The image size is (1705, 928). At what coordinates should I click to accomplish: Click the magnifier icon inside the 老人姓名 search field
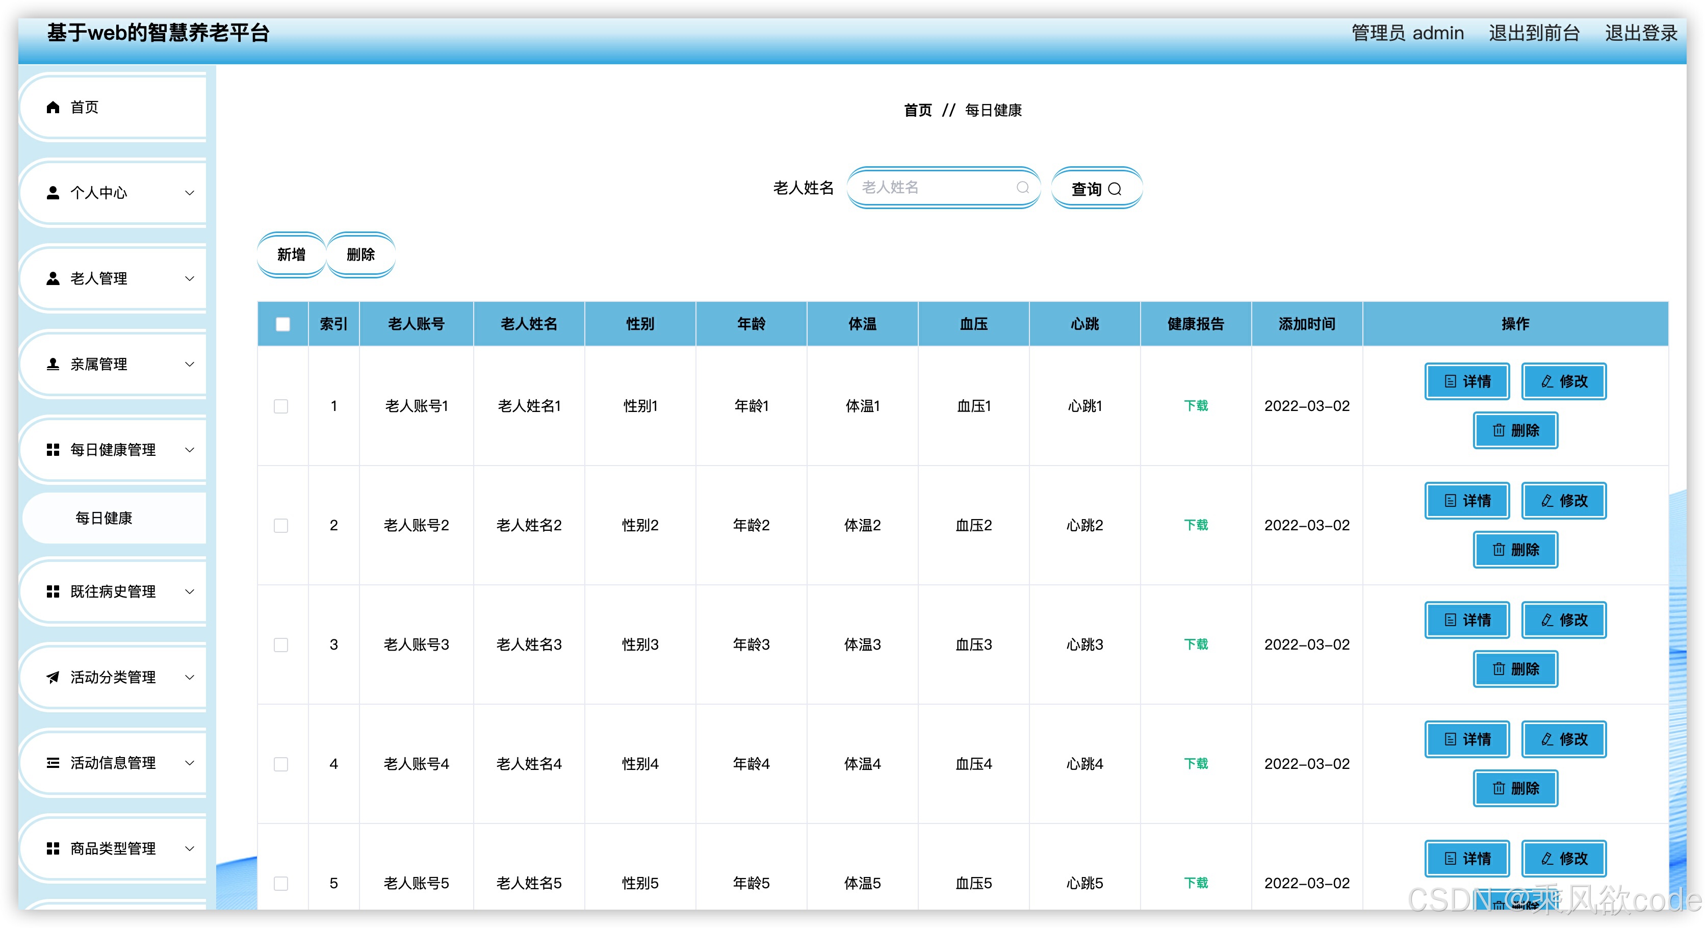1023,188
